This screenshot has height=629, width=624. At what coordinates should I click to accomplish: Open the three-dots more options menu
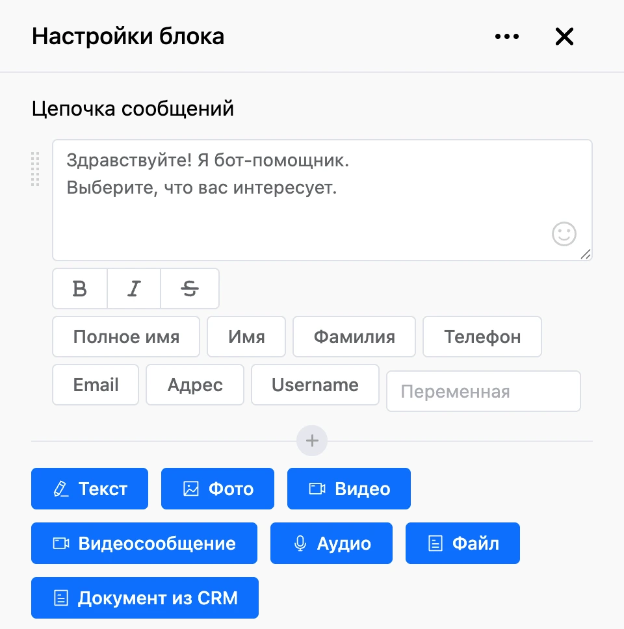click(507, 36)
